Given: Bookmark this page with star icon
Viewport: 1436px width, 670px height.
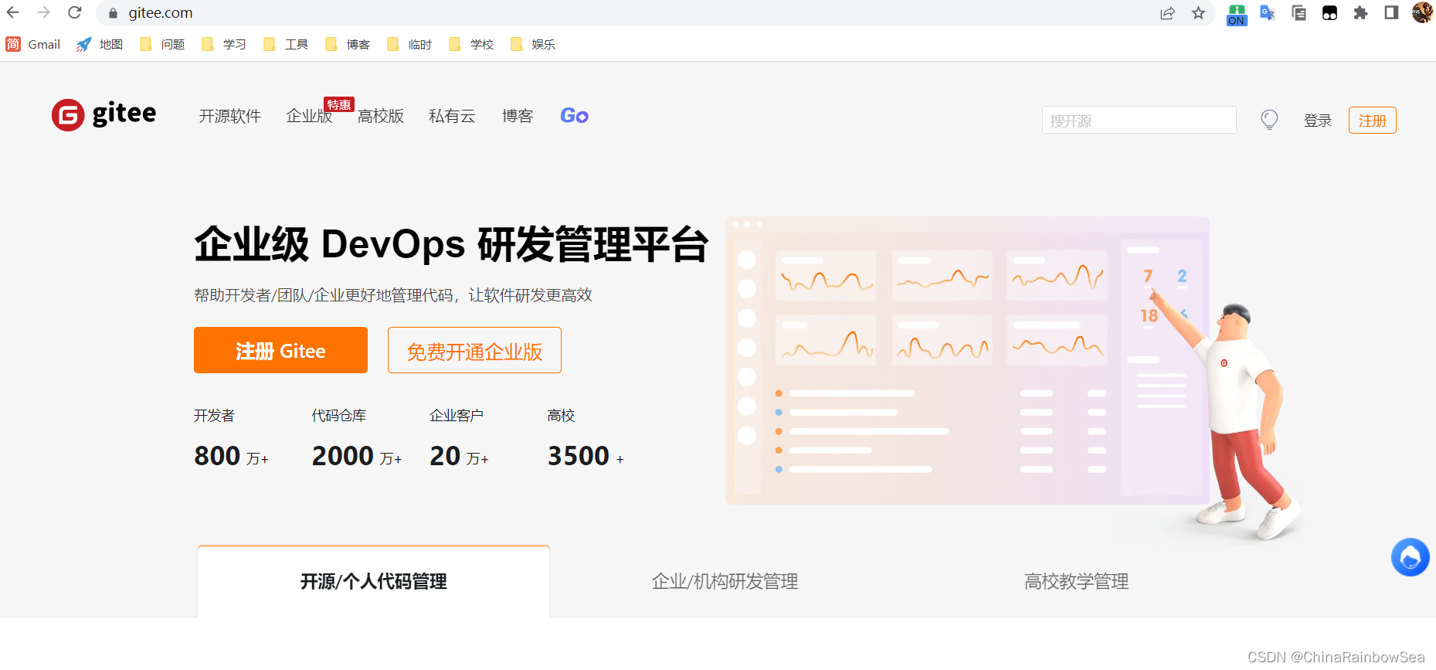Looking at the screenshot, I should tap(1198, 13).
